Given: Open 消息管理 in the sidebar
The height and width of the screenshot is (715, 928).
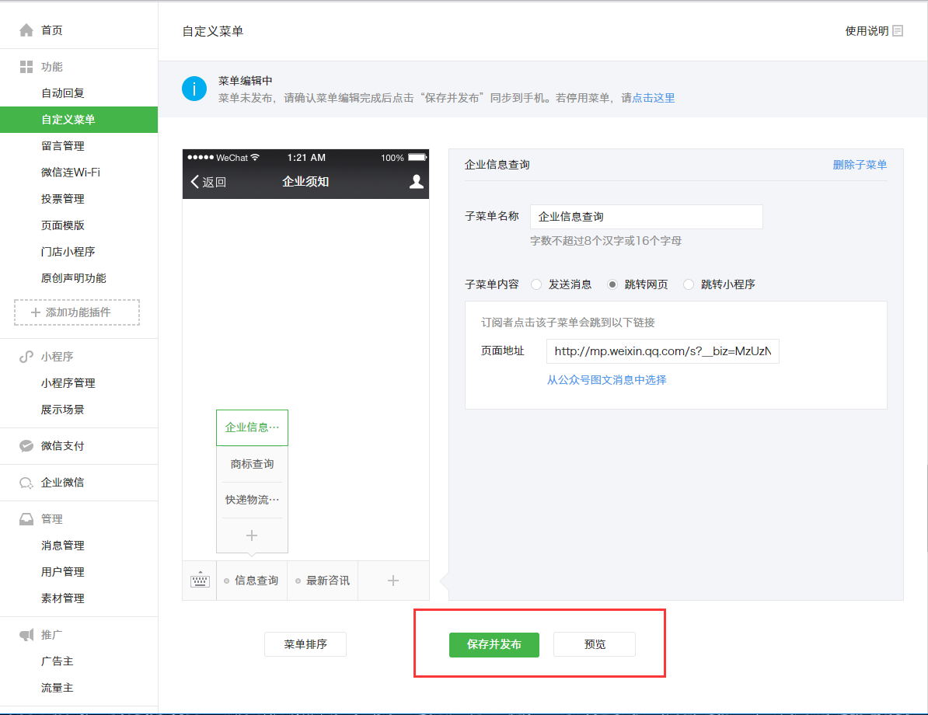Looking at the screenshot, I should (63, 545).
